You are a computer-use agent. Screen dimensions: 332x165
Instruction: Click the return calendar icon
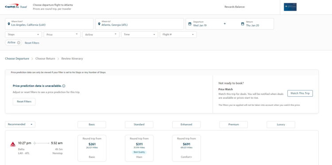tap(243, 24)
